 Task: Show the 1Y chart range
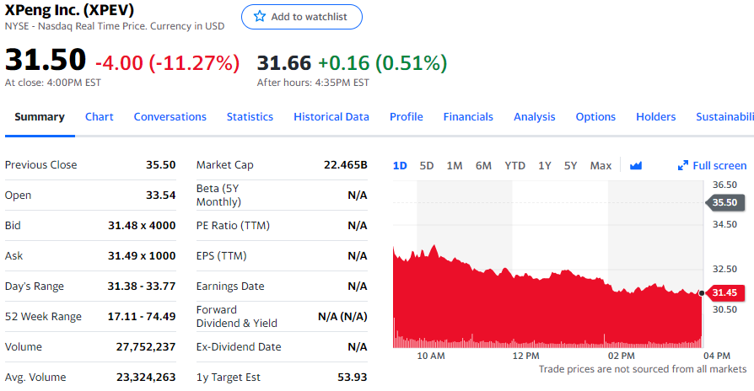[x=544, y=166]
